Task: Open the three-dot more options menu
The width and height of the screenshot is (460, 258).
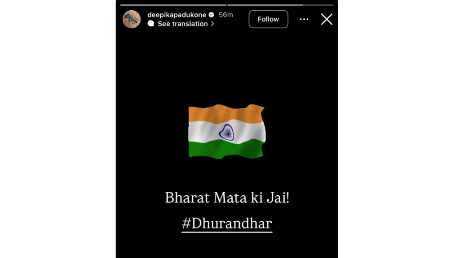Action: pos(304,19)
